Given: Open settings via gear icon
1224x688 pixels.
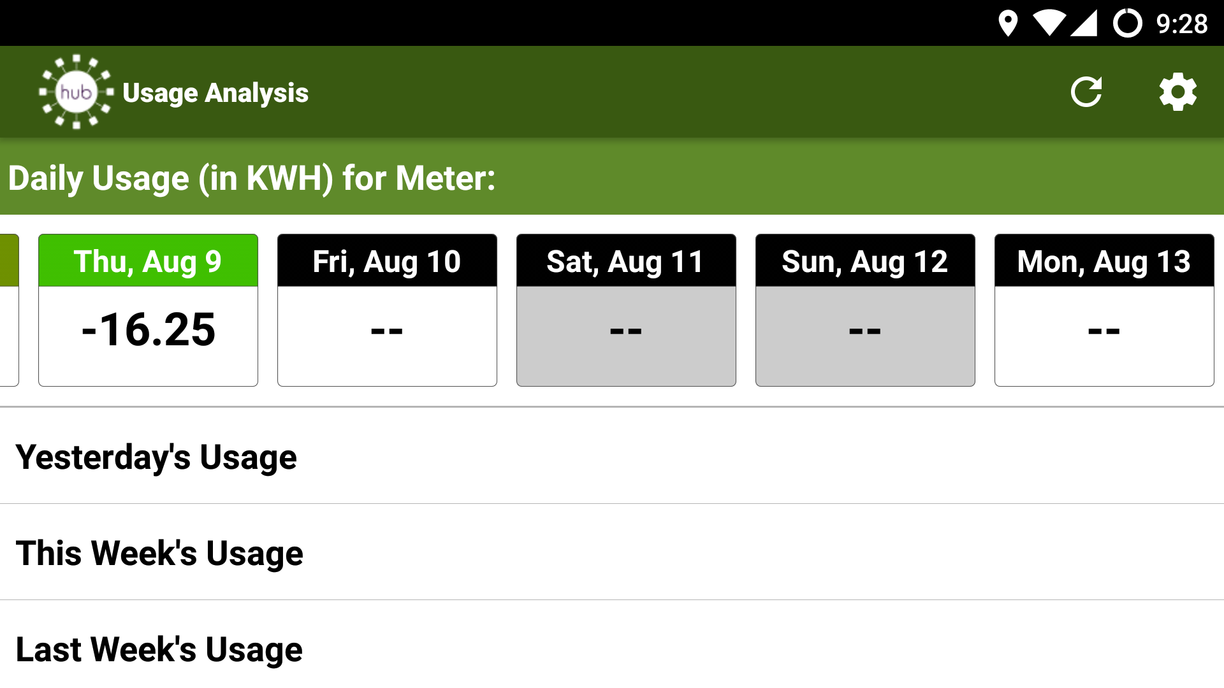Looking at the screenshot, I should click(1177, 92).
